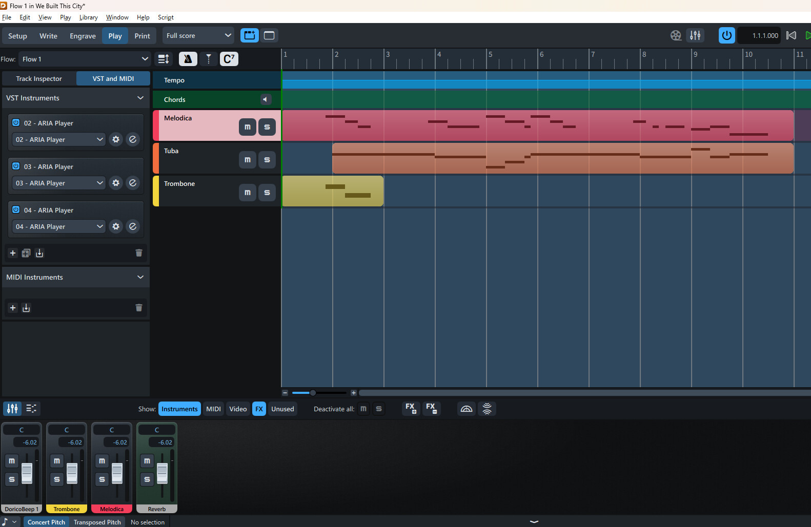
Task: Open settings gear for 03 - ARIA Player
Action: (116, 183)
